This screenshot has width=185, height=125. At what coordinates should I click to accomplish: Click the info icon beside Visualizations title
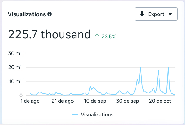[x=50, y=14]
